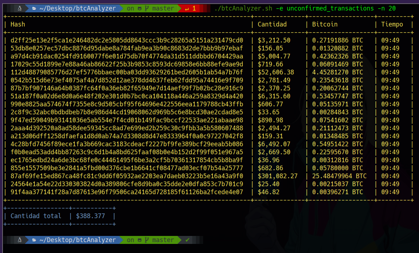The height and width of the screenshot is (253, 419).
Task: Click the $301,082.27 amount
Action: click(278, 176)
